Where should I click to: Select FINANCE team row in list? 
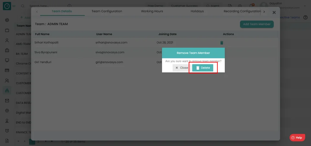coord(23,132)
